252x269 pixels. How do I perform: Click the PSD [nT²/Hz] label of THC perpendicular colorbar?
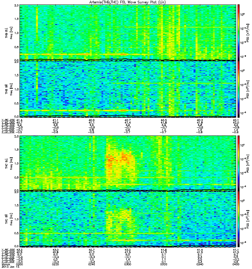[x=248, y=163]
